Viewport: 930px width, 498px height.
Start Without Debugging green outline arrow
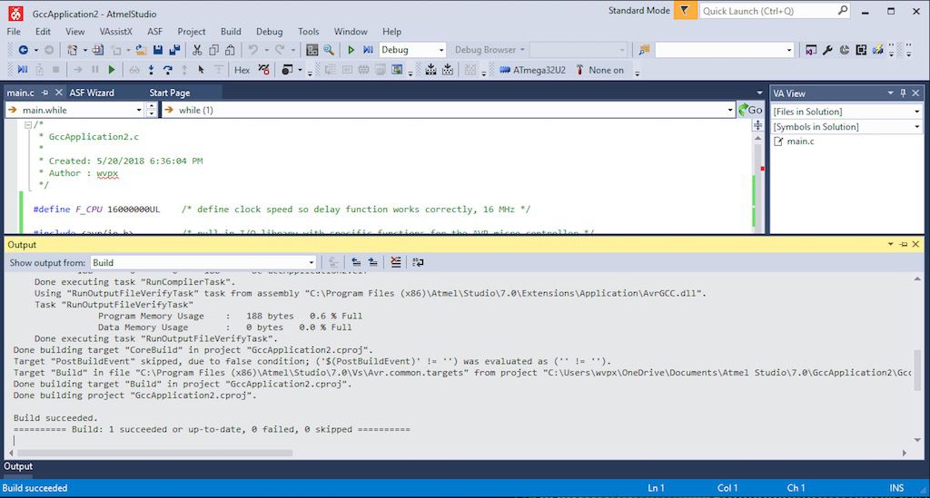click(x=351, y=50)
